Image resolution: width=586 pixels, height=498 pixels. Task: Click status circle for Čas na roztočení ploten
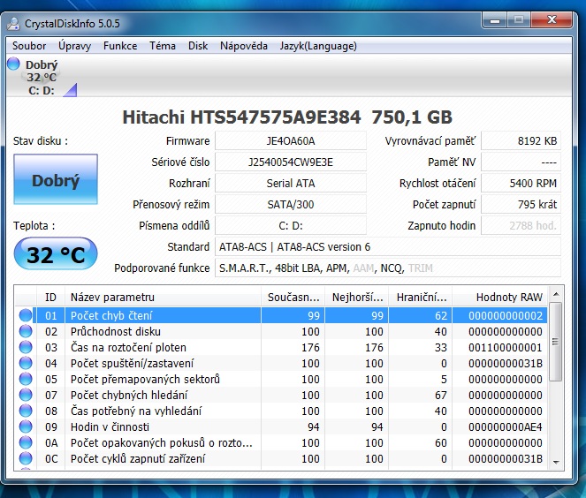tap(26, 347)
